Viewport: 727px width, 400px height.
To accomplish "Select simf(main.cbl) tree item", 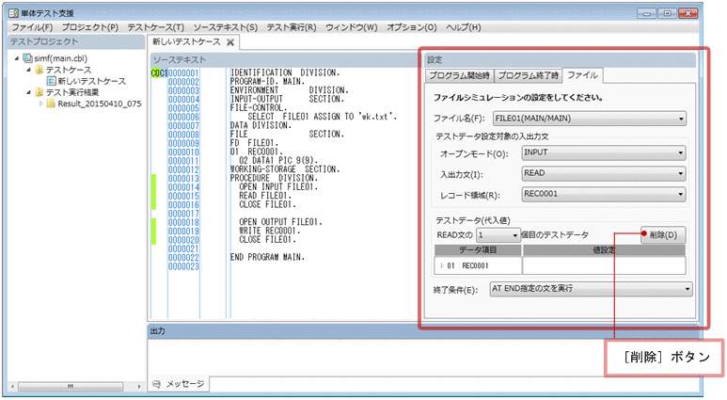I will pos(60,58).
